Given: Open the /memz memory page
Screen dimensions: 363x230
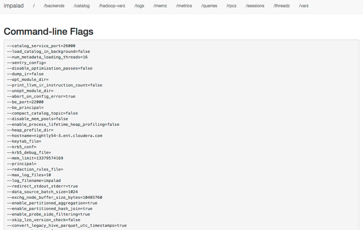Looking at the screenshot, I should tap(160, 6).
